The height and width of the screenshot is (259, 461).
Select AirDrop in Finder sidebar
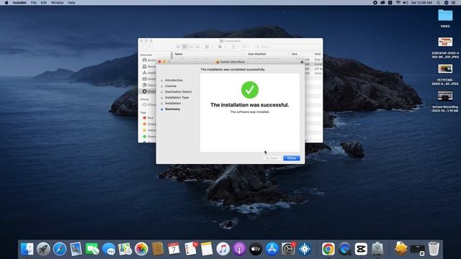[x=149, y=60]
